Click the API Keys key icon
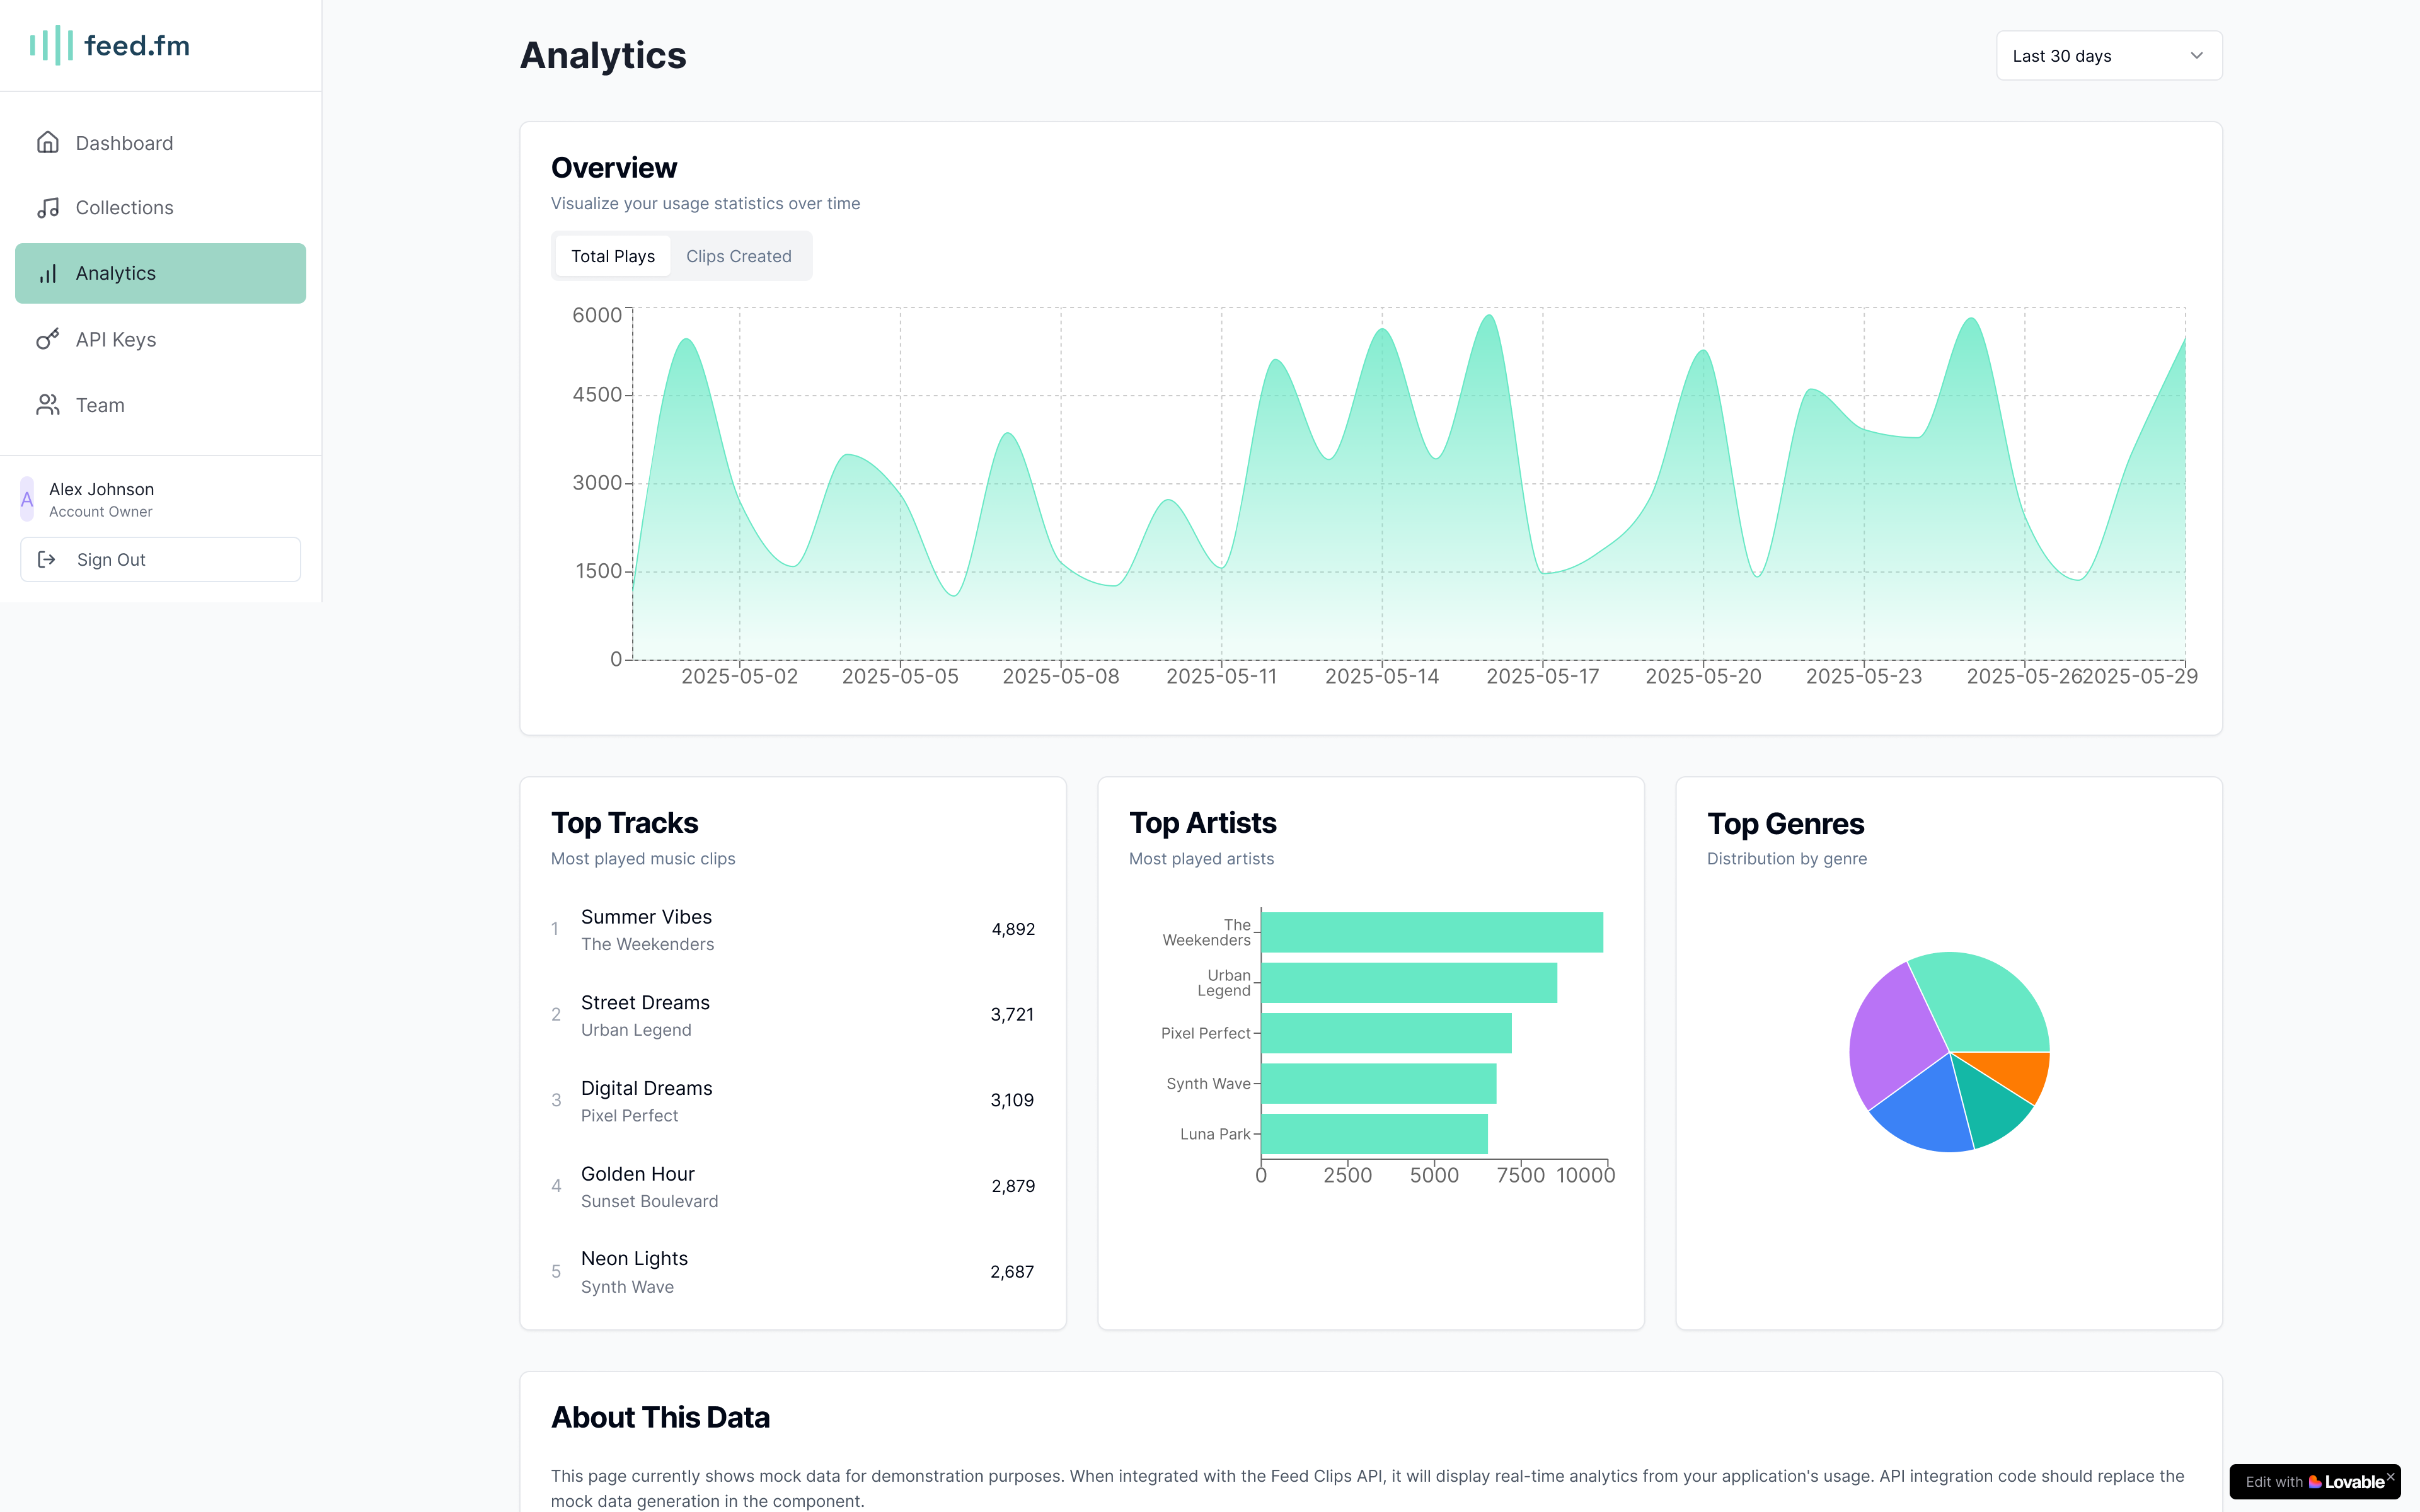The height and width of the screenshot is (1512, 2420). (47, 339)
